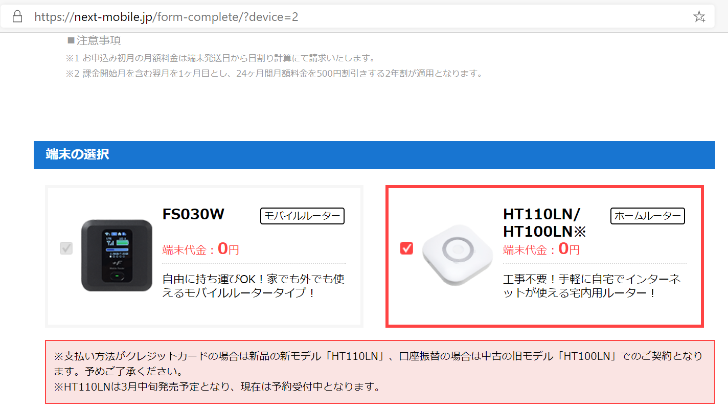Click the white HT110LN home router image

(458, 255)
